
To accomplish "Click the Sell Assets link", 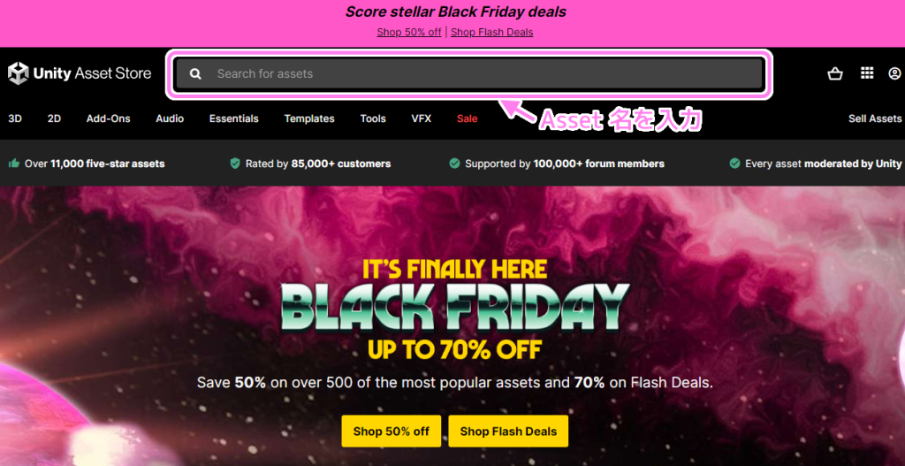I will (x=875, y=118).
